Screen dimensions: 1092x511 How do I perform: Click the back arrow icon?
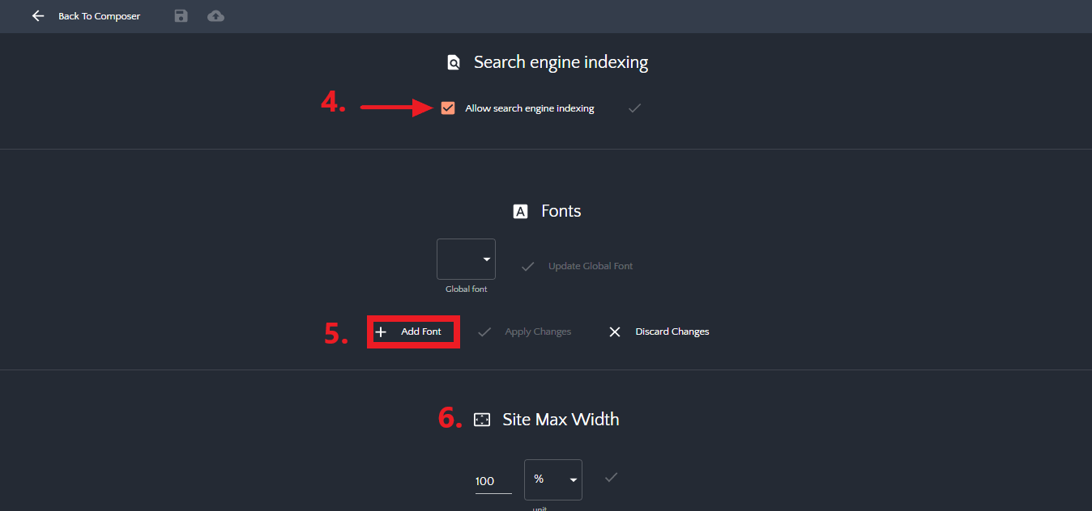pyautogui.click(x=38, y=16)
